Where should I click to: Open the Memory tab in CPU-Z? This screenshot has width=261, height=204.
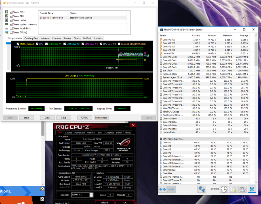point(91,133)
